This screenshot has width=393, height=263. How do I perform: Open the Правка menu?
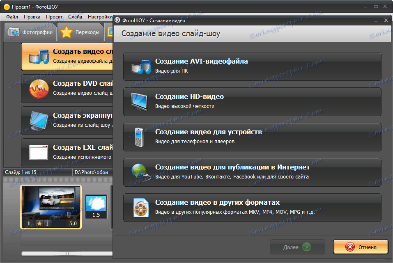click(32, 17)
